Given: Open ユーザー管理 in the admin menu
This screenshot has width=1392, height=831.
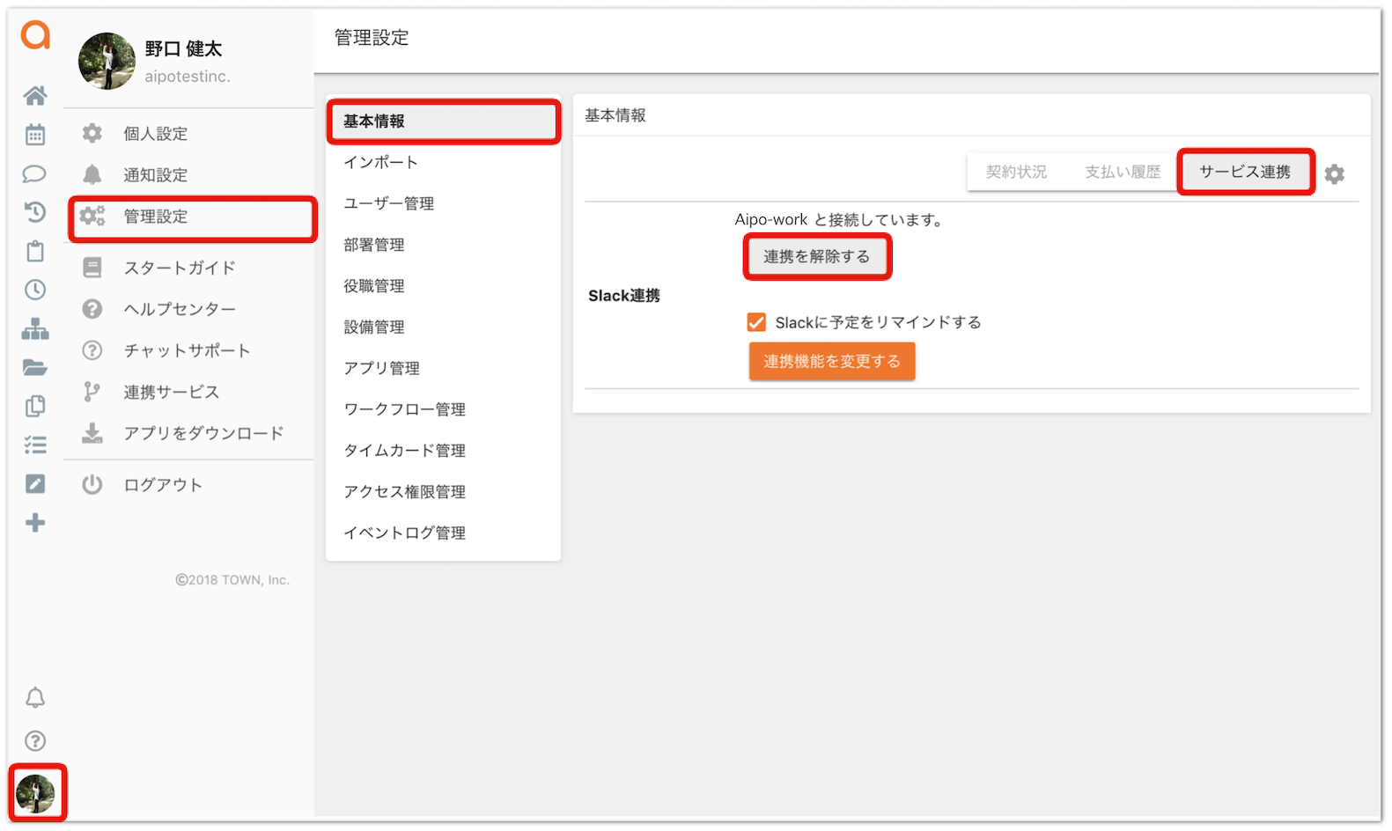Looking at the screenshot, I should [444, 203].
